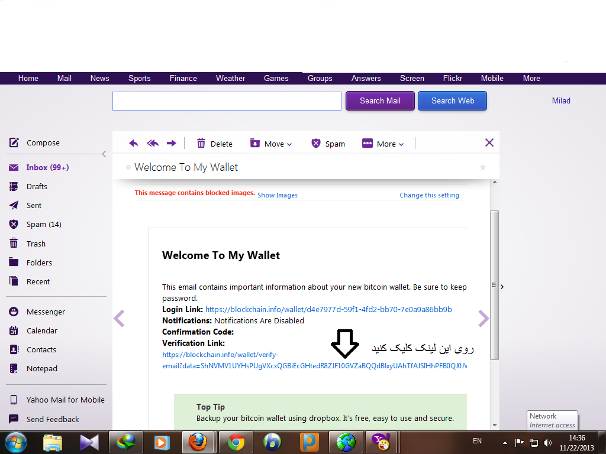Launch Messenger smiley icon

[x=14, y=312]
